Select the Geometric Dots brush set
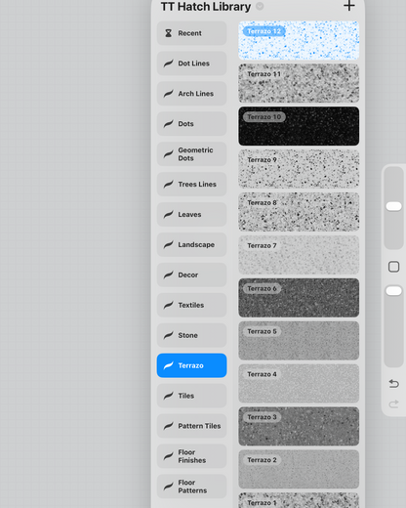Viewport: 406px width, 508px height. 191,154
